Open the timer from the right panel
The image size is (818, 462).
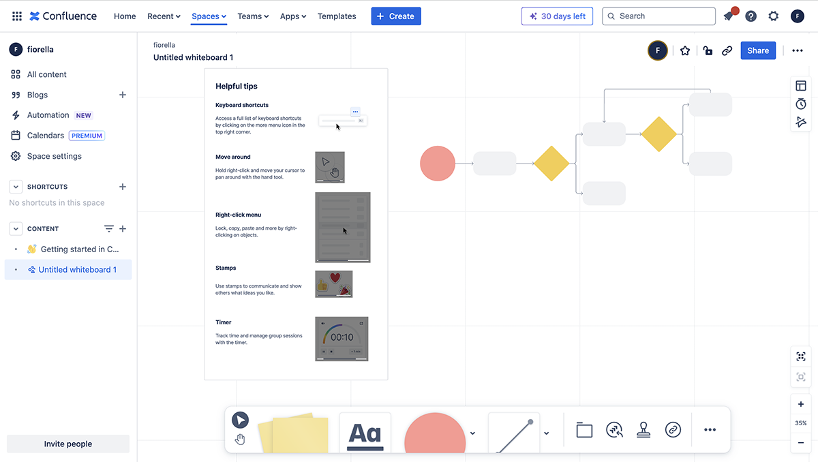pos(801,104)
